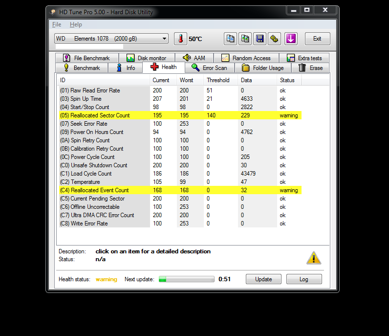Click the purple down-arrow minimize-to-tray icon
The width and height of the screenshot is (389, 336).
pyautogui.click(x=291, y=39)
